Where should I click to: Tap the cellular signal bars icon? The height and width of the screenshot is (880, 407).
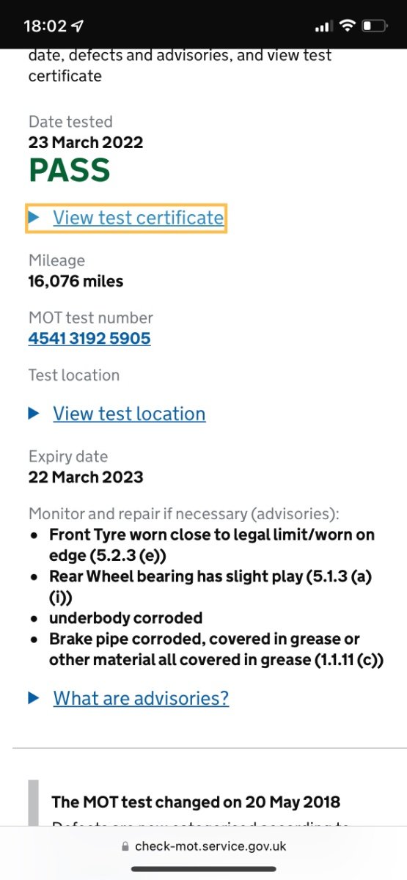pyautogui.click(x=323, y=26)
